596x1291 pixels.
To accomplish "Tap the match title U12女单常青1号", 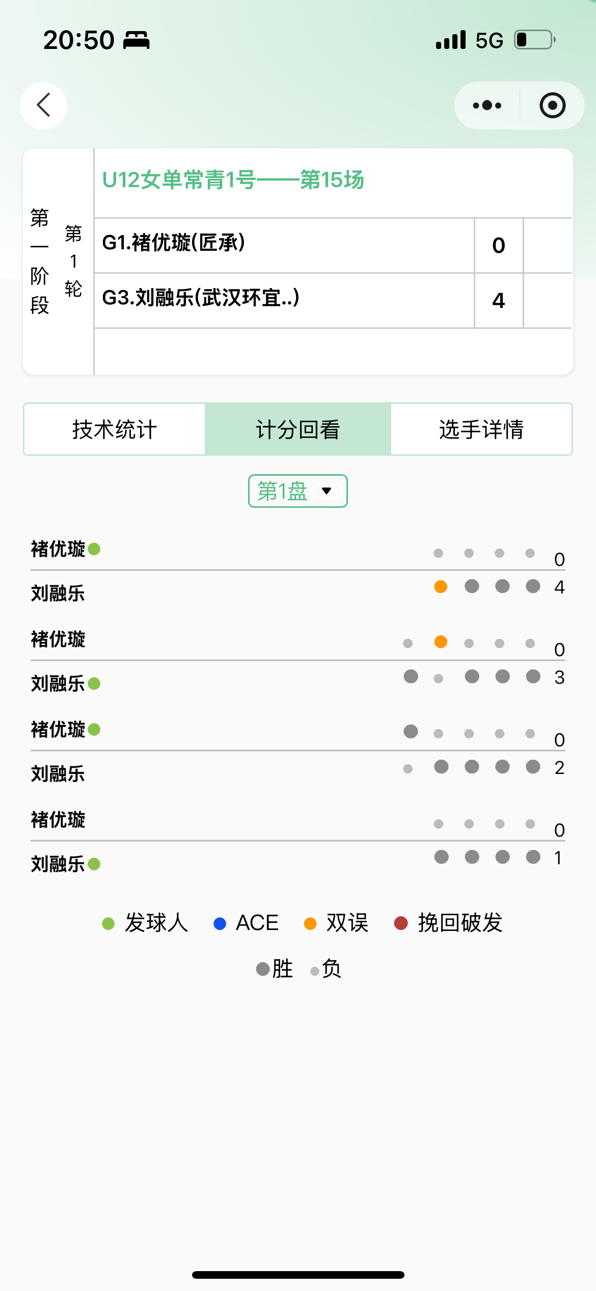I will click(233, 180).
